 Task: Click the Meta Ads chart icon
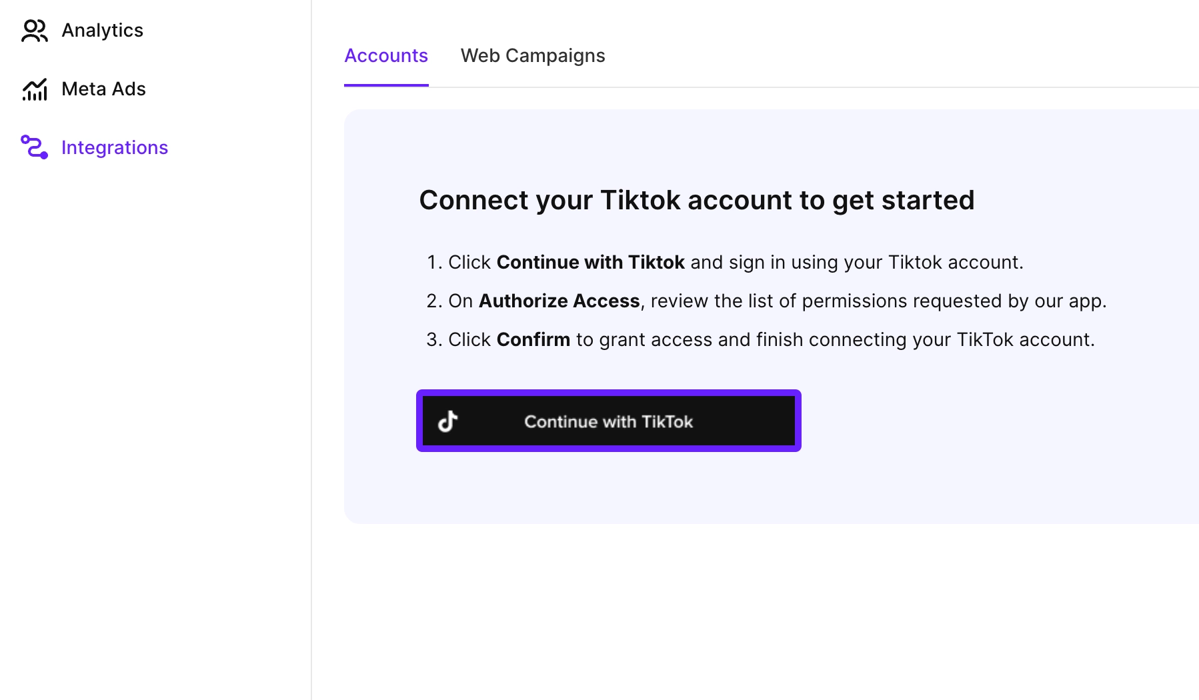(35, 89)
